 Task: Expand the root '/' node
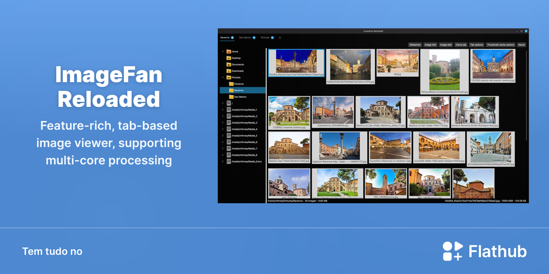tap(223, 103)
